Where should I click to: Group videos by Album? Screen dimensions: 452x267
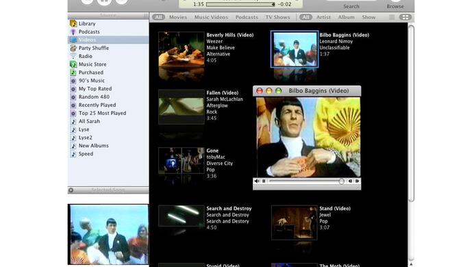click(x=347, y=17)
